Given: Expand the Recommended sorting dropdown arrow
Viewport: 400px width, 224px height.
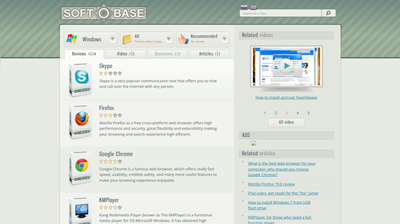Looking at the screenshot, I should pyautogui.click(x=225, y=39).
